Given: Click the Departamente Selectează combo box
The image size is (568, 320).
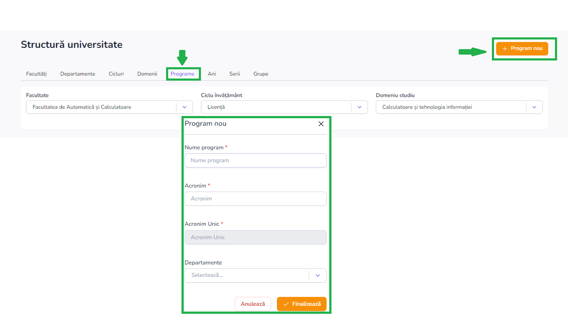Looking at the screenshot, I should point(246,276).
